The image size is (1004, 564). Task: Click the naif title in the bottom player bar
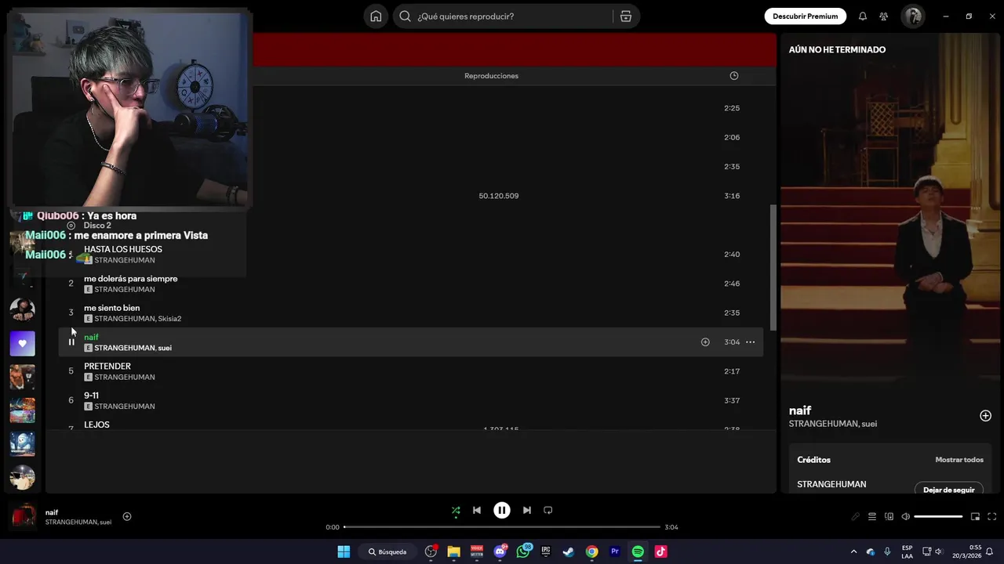pyautogui.click(x=52, y=512)
